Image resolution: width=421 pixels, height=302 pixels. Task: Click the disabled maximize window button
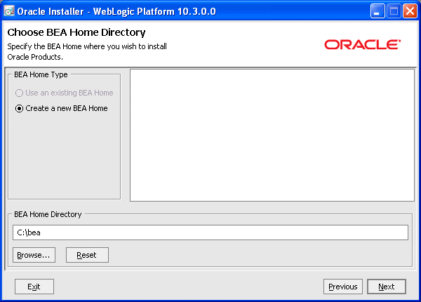pos(394,11)
